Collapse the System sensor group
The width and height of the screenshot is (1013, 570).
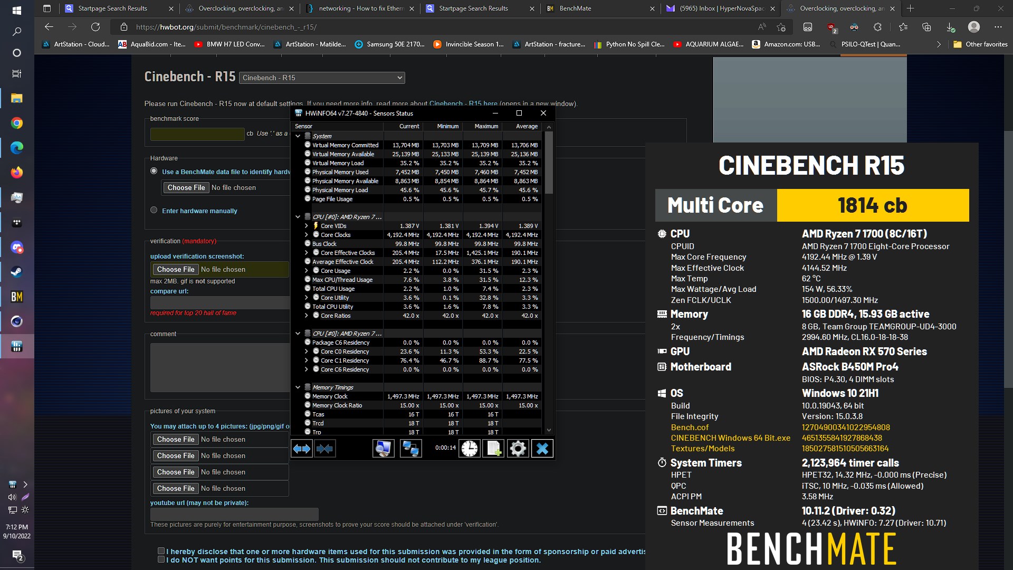coord(298,136)
